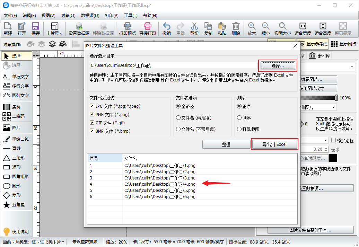Click the 保存 (Save) floppy disk icon
The height and width of the screenshot is (247, 359).
pos(35,26)
